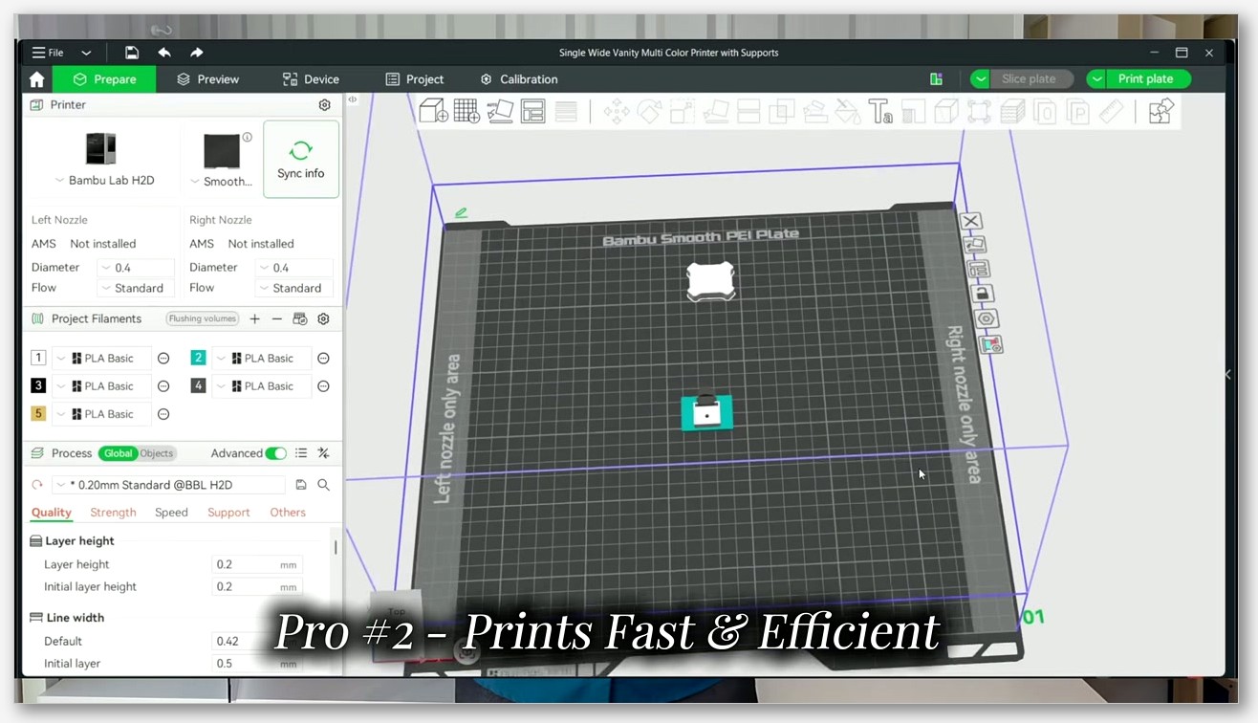Open the Bambu Lab H2D printer dropdown

click(x=104, y=181)
